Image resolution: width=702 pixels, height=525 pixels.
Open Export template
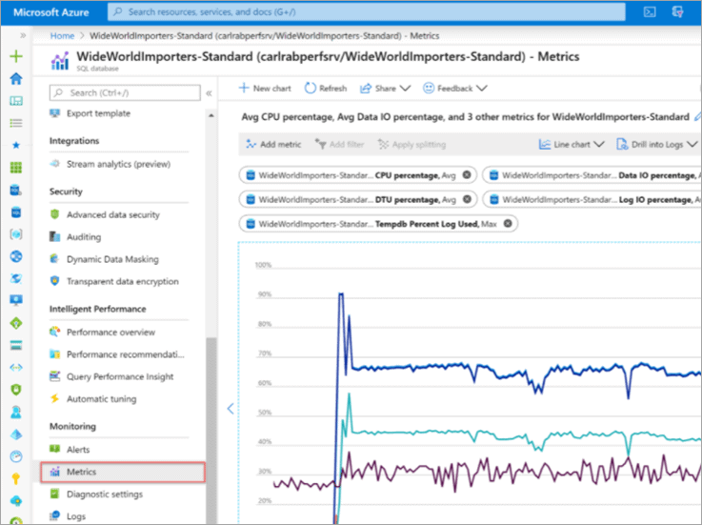(98, 113)
